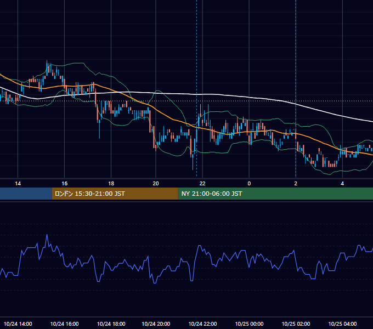
Task: Click the ロンドン 15:30-21:00 JST session bar
Action: pos(115,194)
